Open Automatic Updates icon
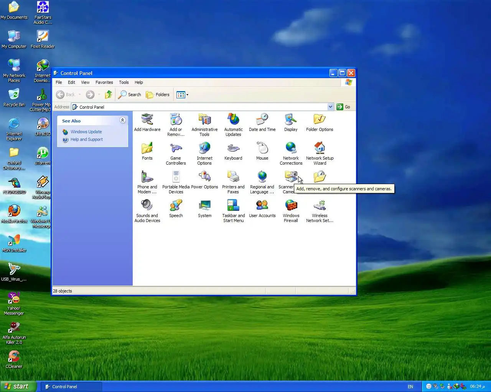The image size is (491, 392). (233, 125)
